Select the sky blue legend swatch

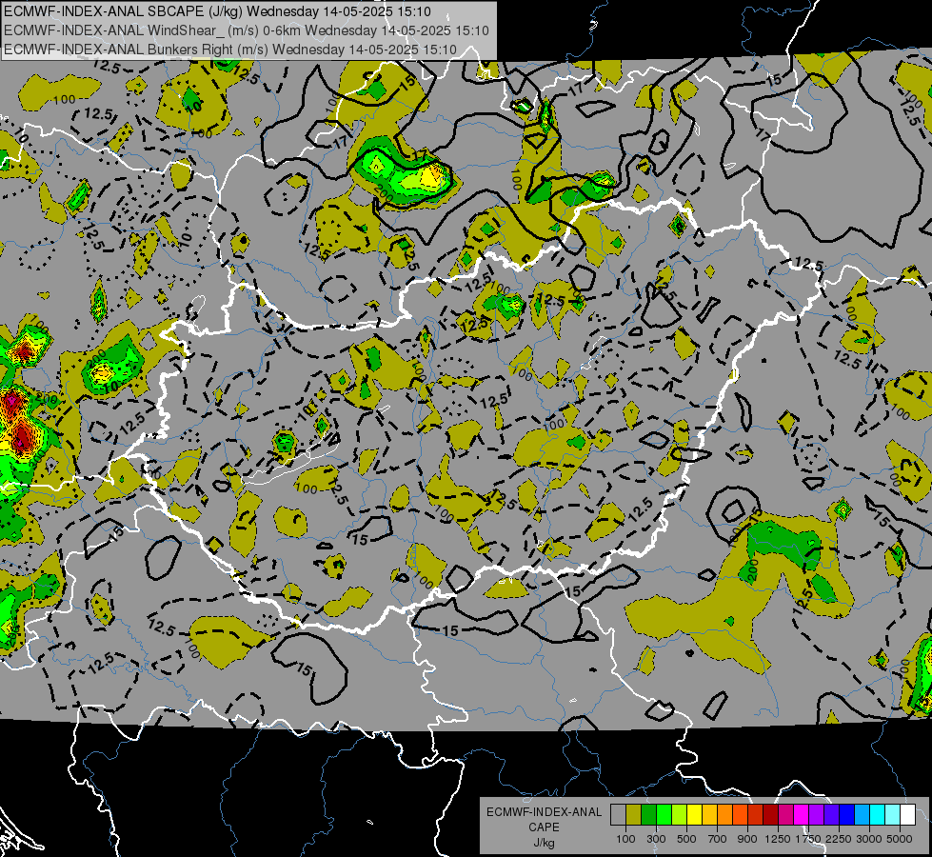(862, 814)
